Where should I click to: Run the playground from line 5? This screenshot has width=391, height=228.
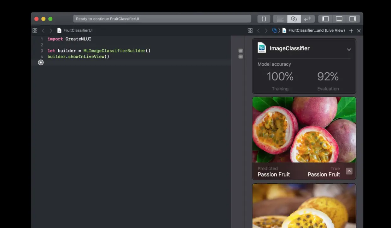pos(41,62)
